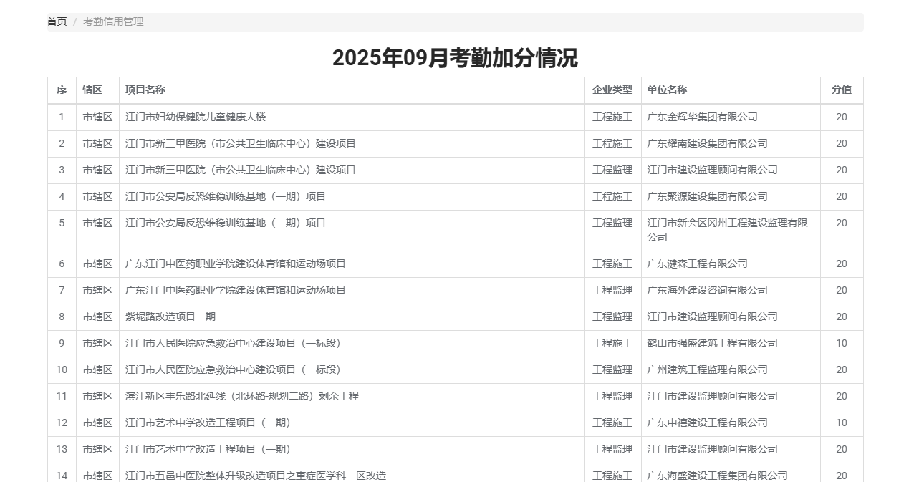Click company 广东金辉华集团有限公司
Image resolution: width=914 pixels, height=482 pixels.
pyautogui.click(x=702, y=117)
